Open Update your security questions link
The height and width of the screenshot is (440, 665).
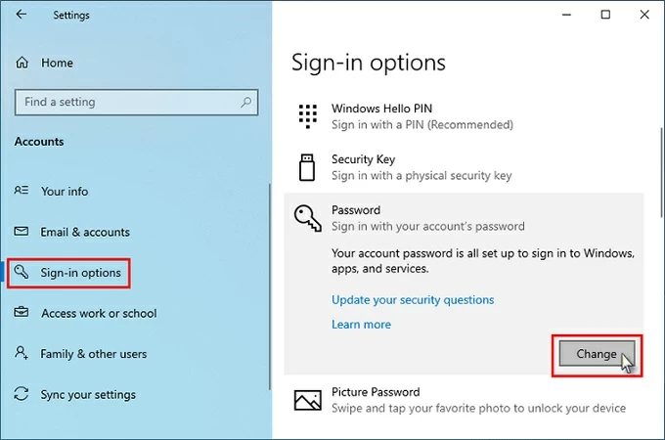413,300
